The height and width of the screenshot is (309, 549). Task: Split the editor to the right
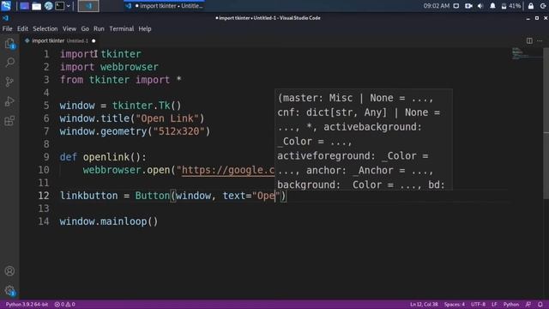(529, 40)
